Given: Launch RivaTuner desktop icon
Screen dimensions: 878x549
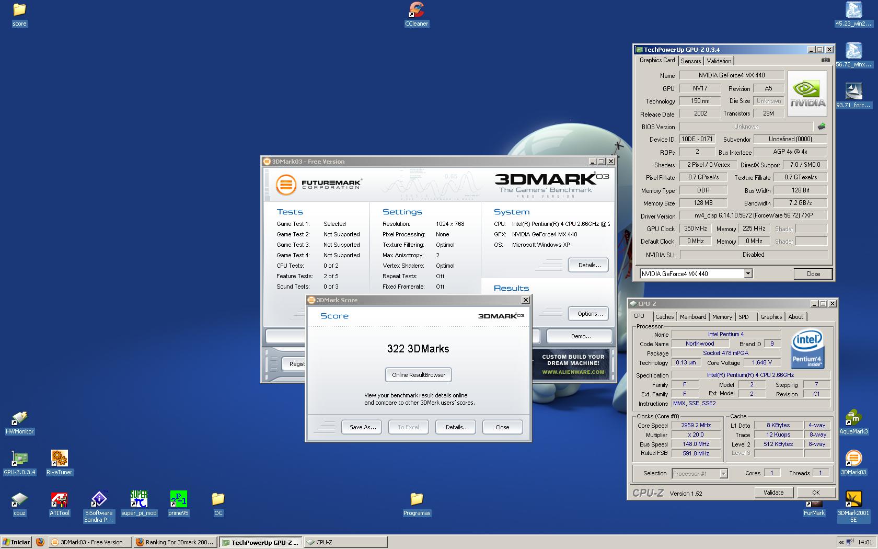Looking at the screenshot, I should (59, 463).
